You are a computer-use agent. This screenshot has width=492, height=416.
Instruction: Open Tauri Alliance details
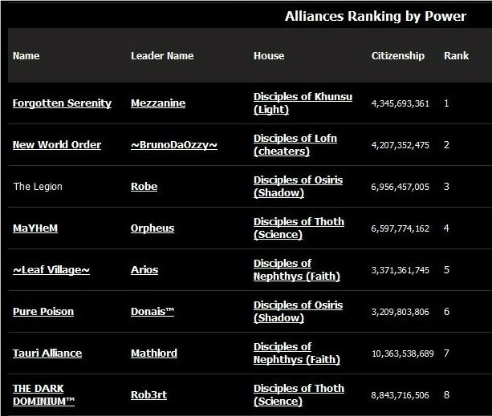47,353
